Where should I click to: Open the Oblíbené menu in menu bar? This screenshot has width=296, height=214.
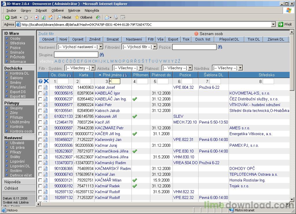pos(58,10)
